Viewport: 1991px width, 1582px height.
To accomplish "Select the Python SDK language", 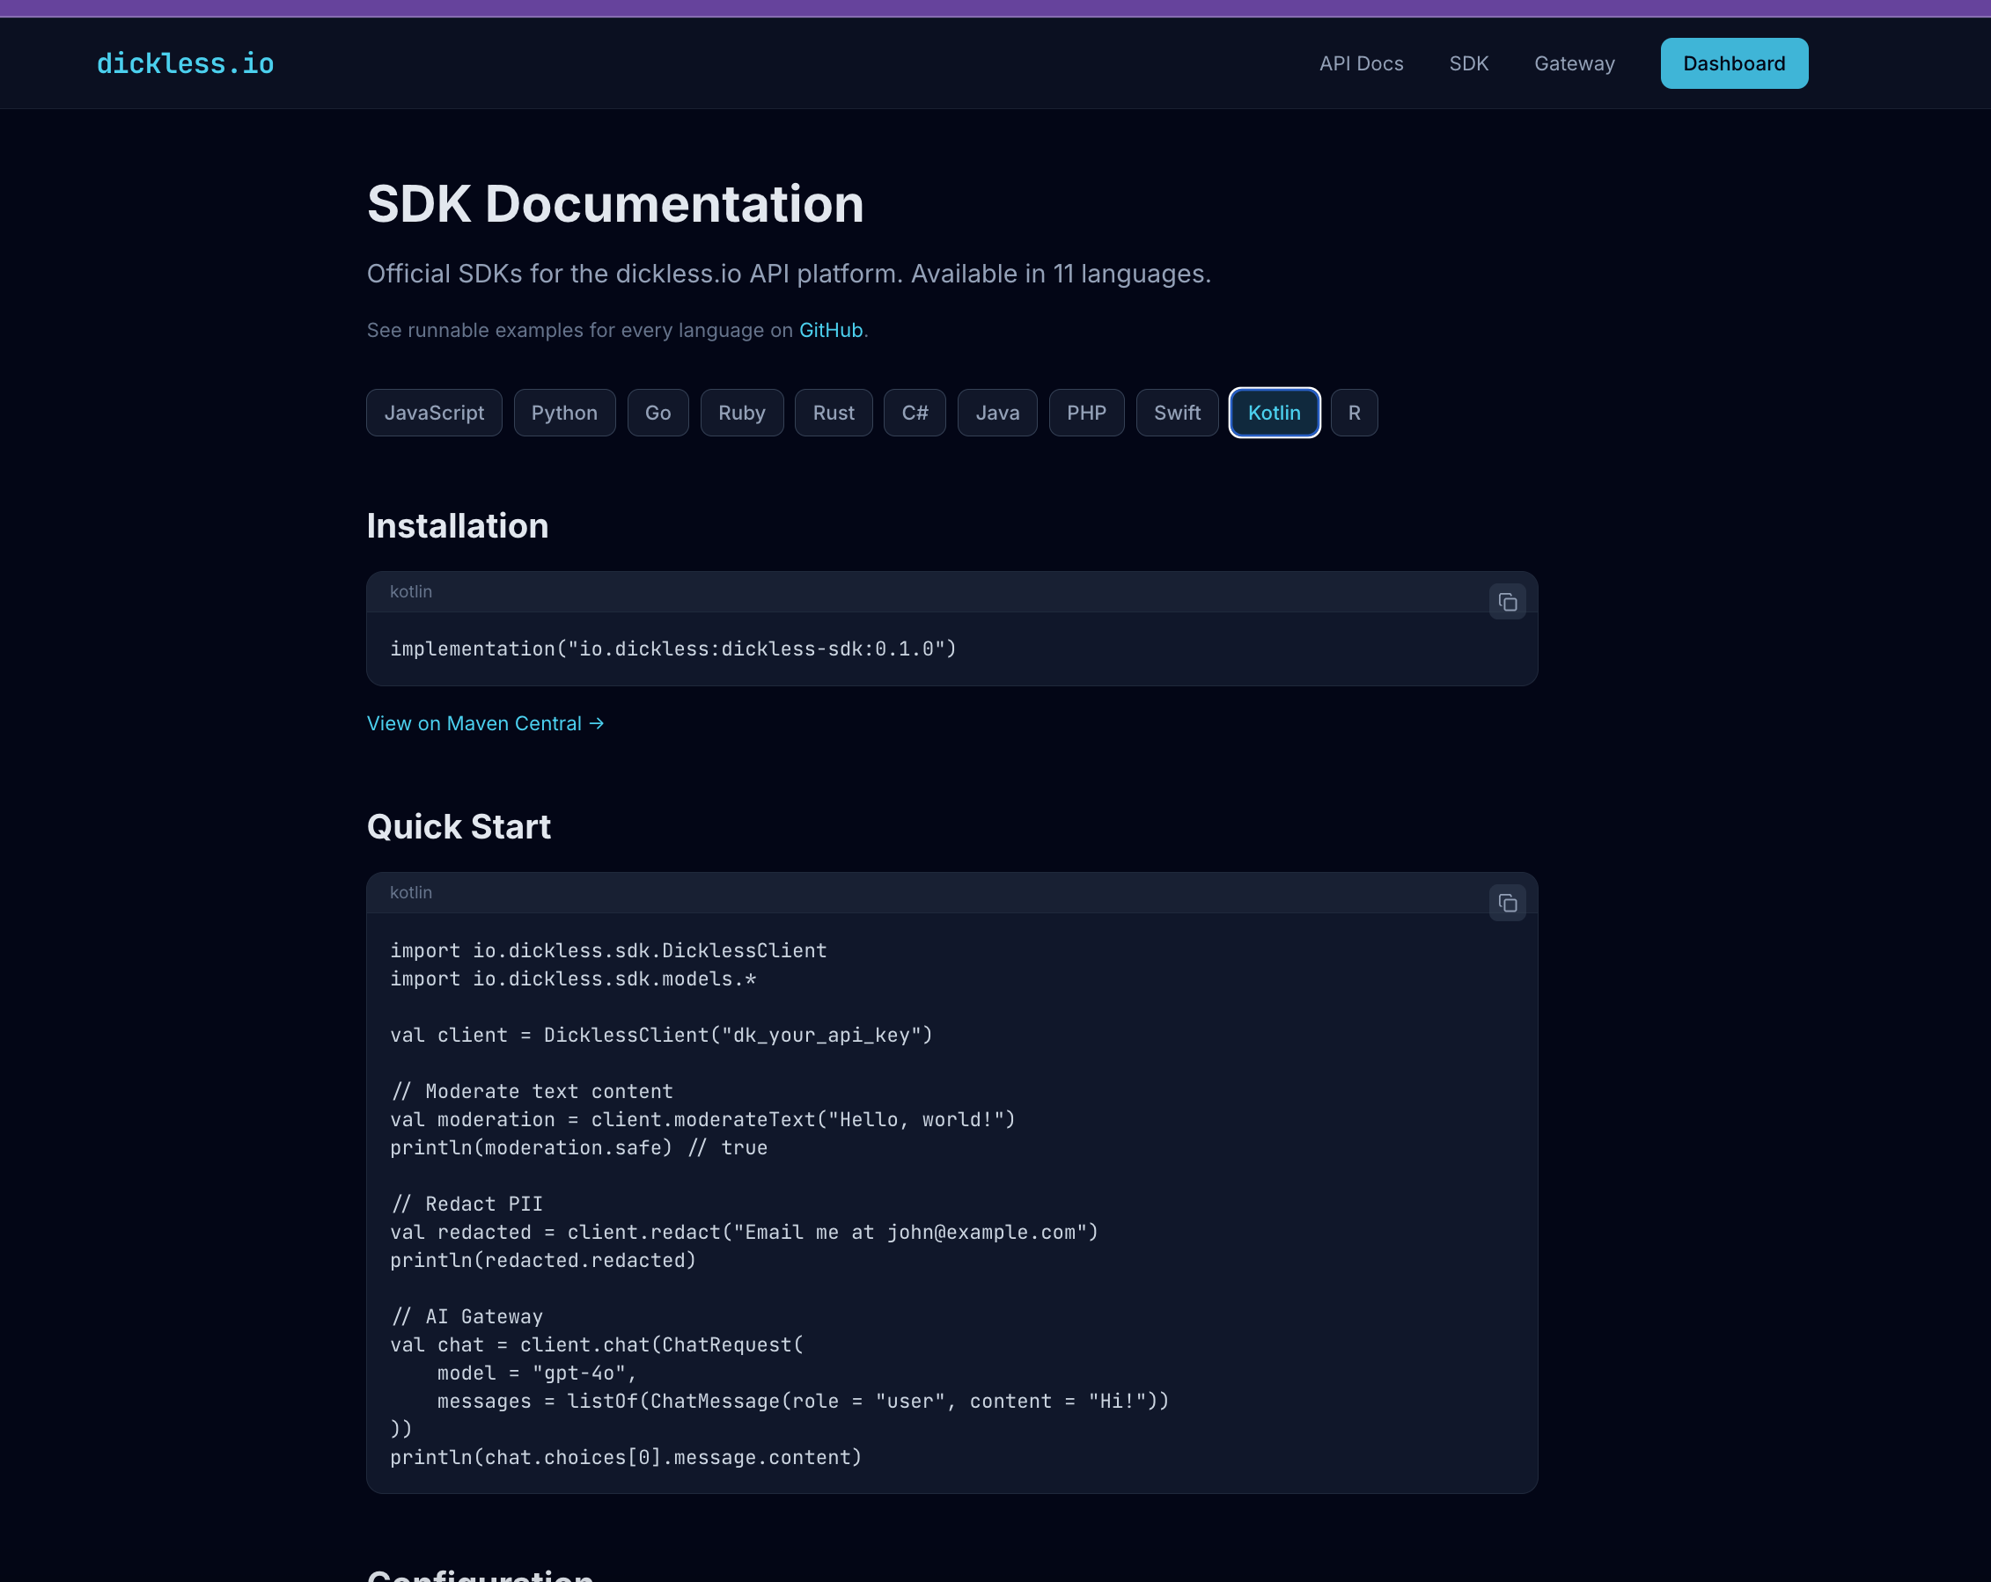I will click(x=564, y=413).
